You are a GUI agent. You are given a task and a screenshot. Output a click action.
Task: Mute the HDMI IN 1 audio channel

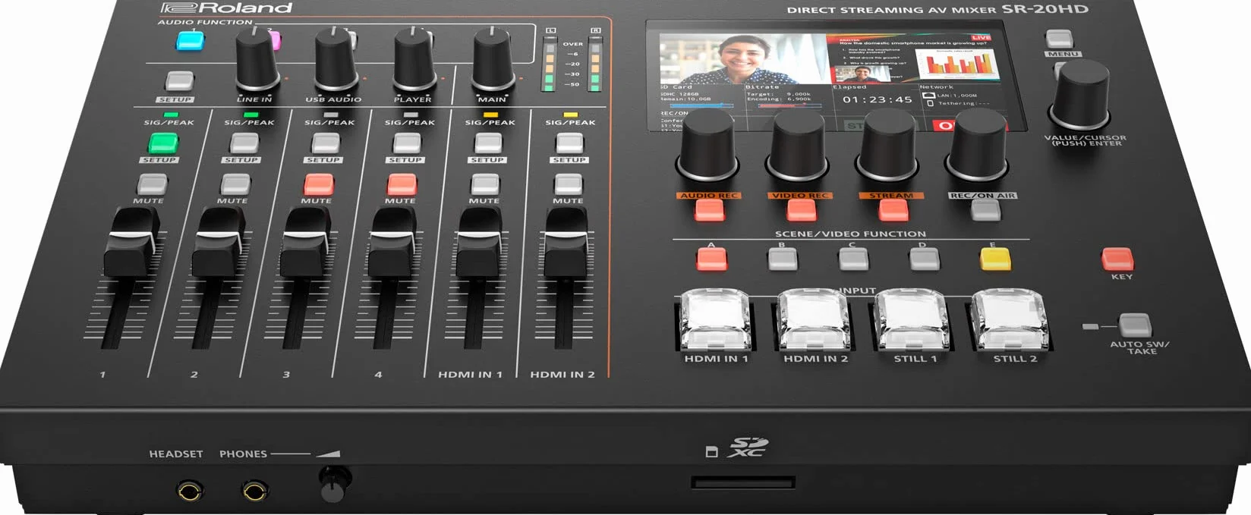[x=485, y=184]
